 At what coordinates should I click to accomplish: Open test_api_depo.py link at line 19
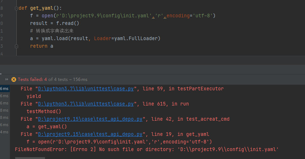click(x=91, y=134)
